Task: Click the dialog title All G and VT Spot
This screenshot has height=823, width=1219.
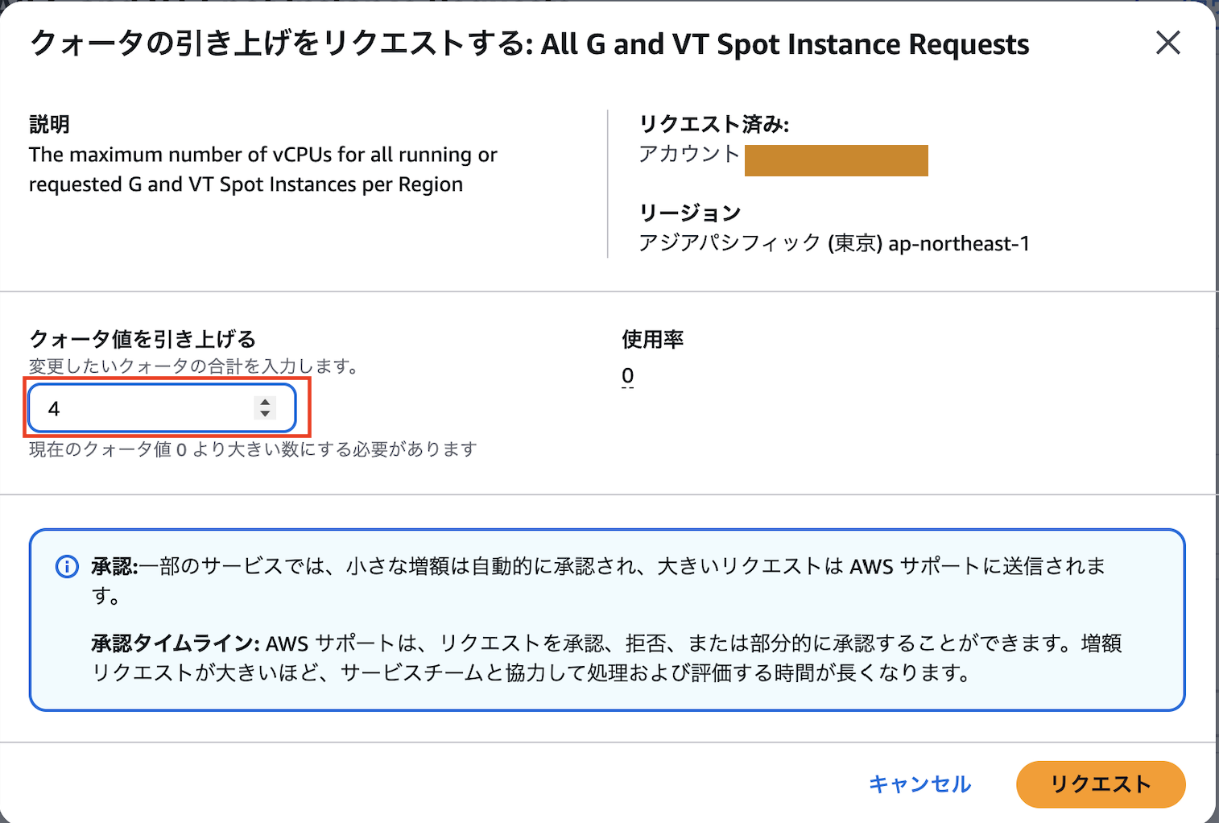Action: [785, 44]
